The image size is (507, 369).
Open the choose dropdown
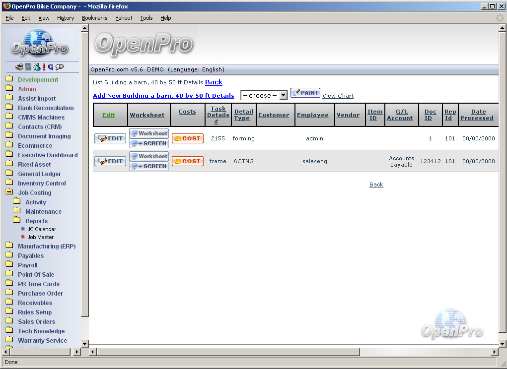point(264,95)
